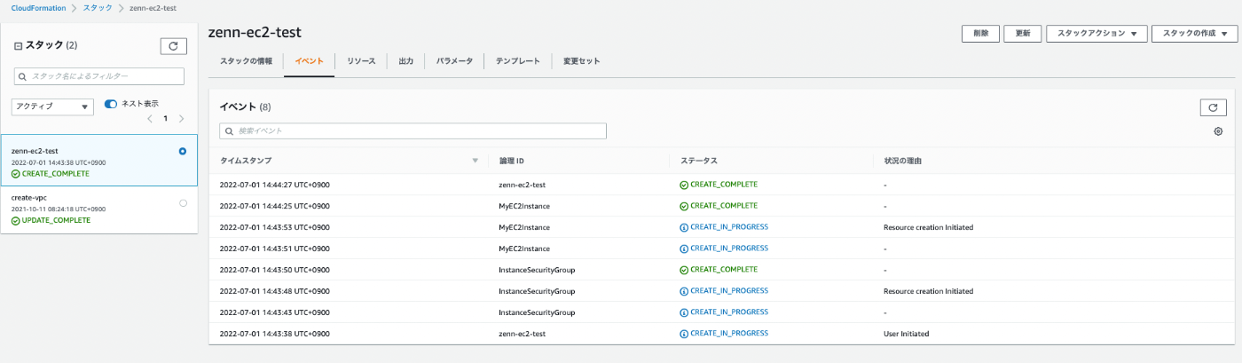Screen dimensions: 1242x363
Task: Click CREATE_COMPLETE status of 14:44:25 event
Action: pos(719,206)
